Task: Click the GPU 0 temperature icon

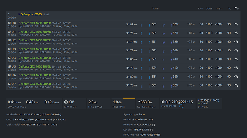Action: [x=150, y=25]
